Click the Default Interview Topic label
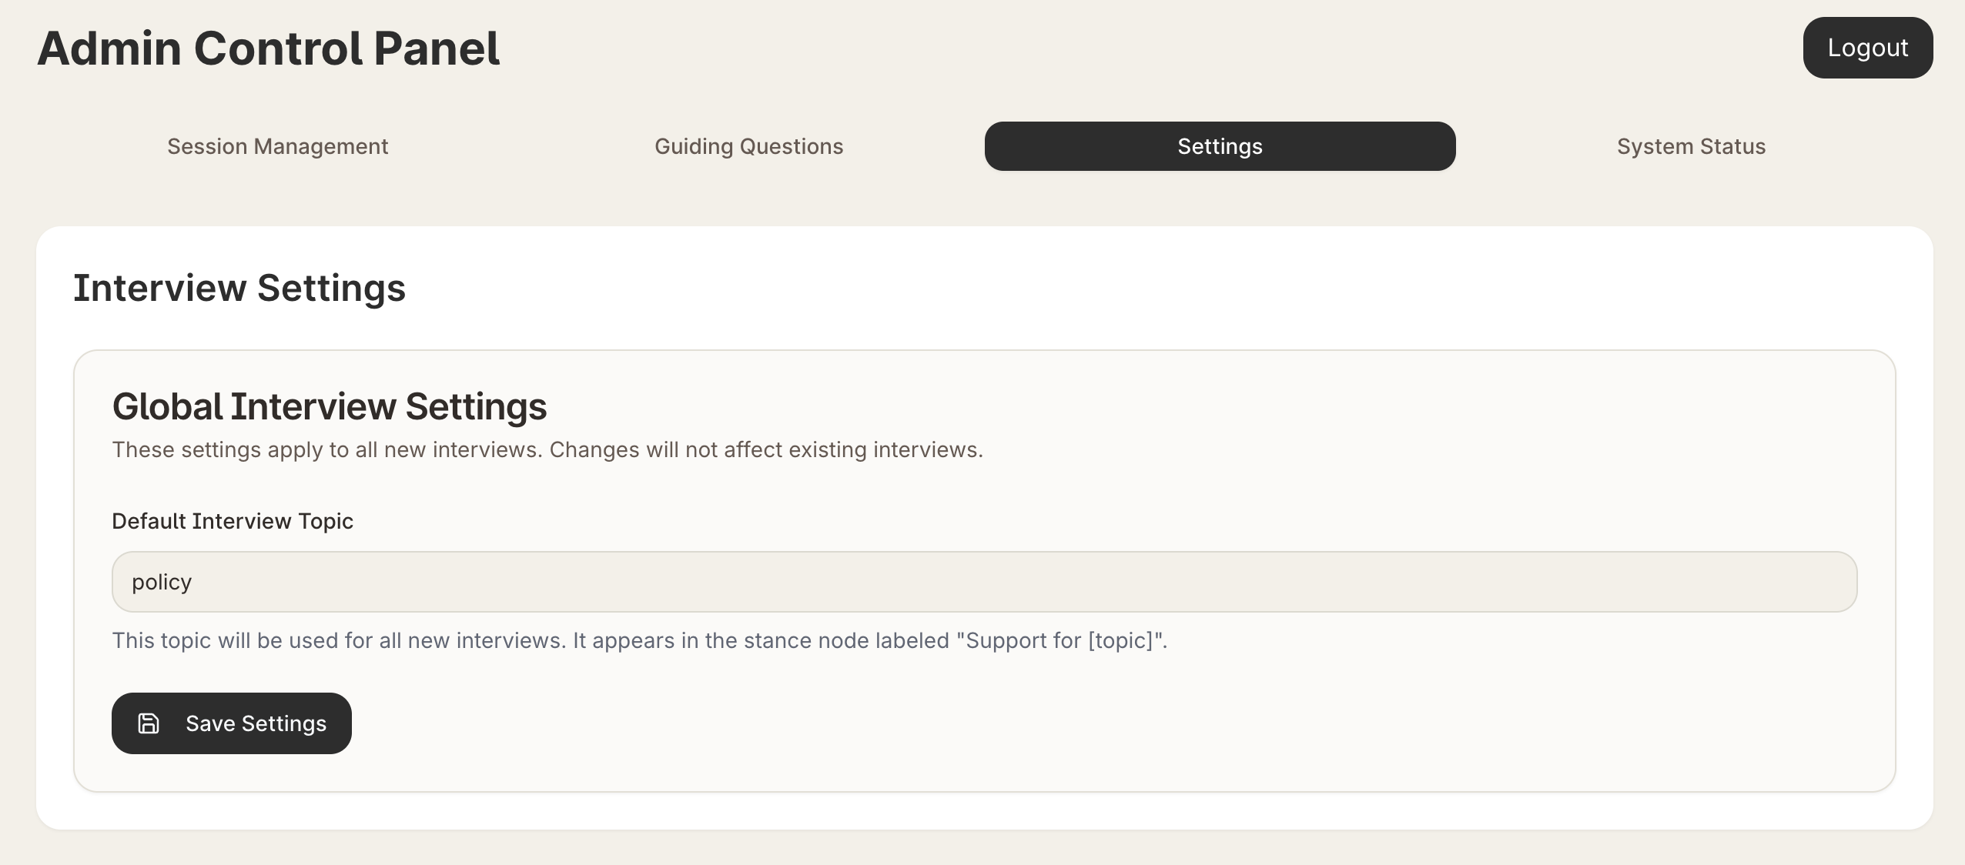Image resolution: width=1965 pixels, height=865 pixels. click(233, 521)
